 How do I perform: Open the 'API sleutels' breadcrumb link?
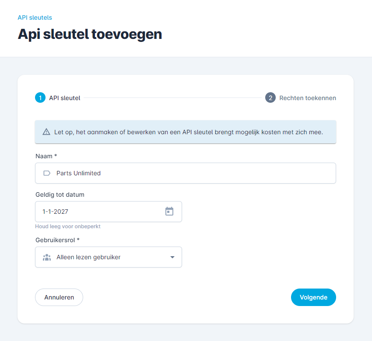[35, 17]
